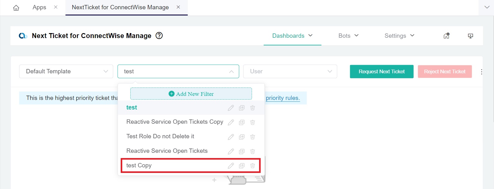Click the home icon tab
Screen dimensions: 494x189
(x=16, y=8)
